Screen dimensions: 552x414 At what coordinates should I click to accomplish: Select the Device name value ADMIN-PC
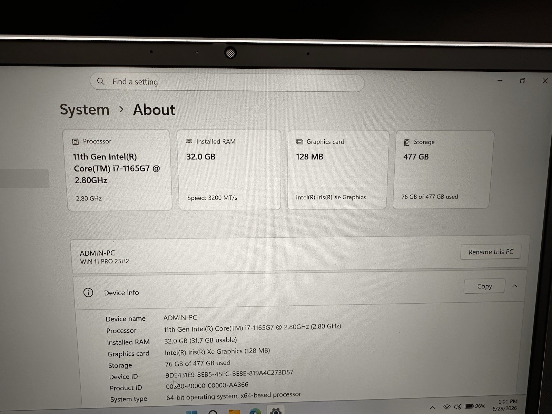(180, 317)
